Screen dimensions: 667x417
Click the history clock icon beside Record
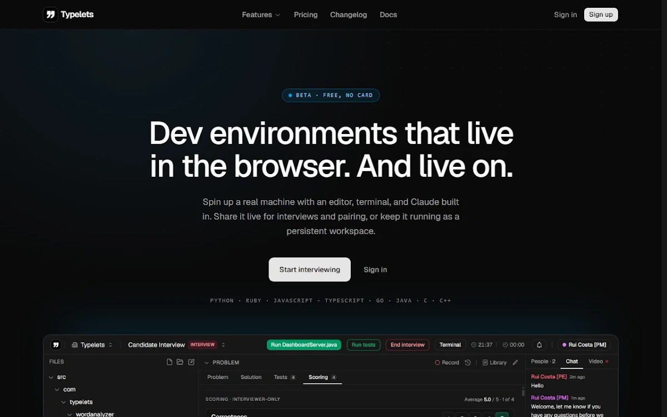pyautogui.click(x=468, y=363)
